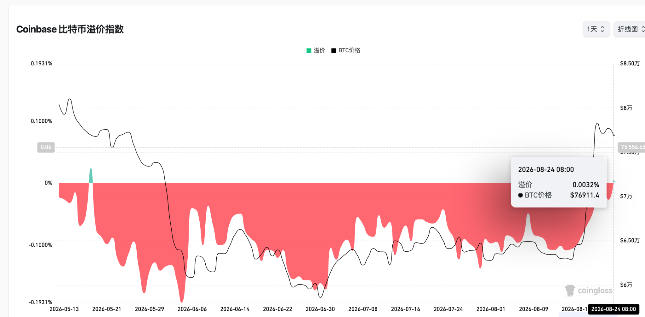Click the 2026-08-24 08:00 bottom date marker
The image size is (645, 317).
614,309
